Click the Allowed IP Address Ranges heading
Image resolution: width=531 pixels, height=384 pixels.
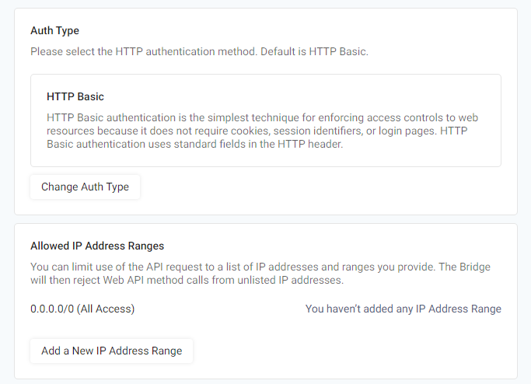tap(97, 246)
